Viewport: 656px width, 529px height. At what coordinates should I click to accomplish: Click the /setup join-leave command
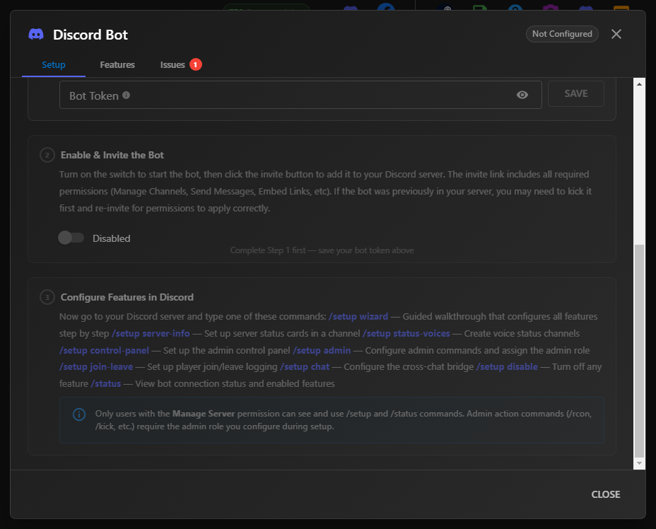point(96,366)
